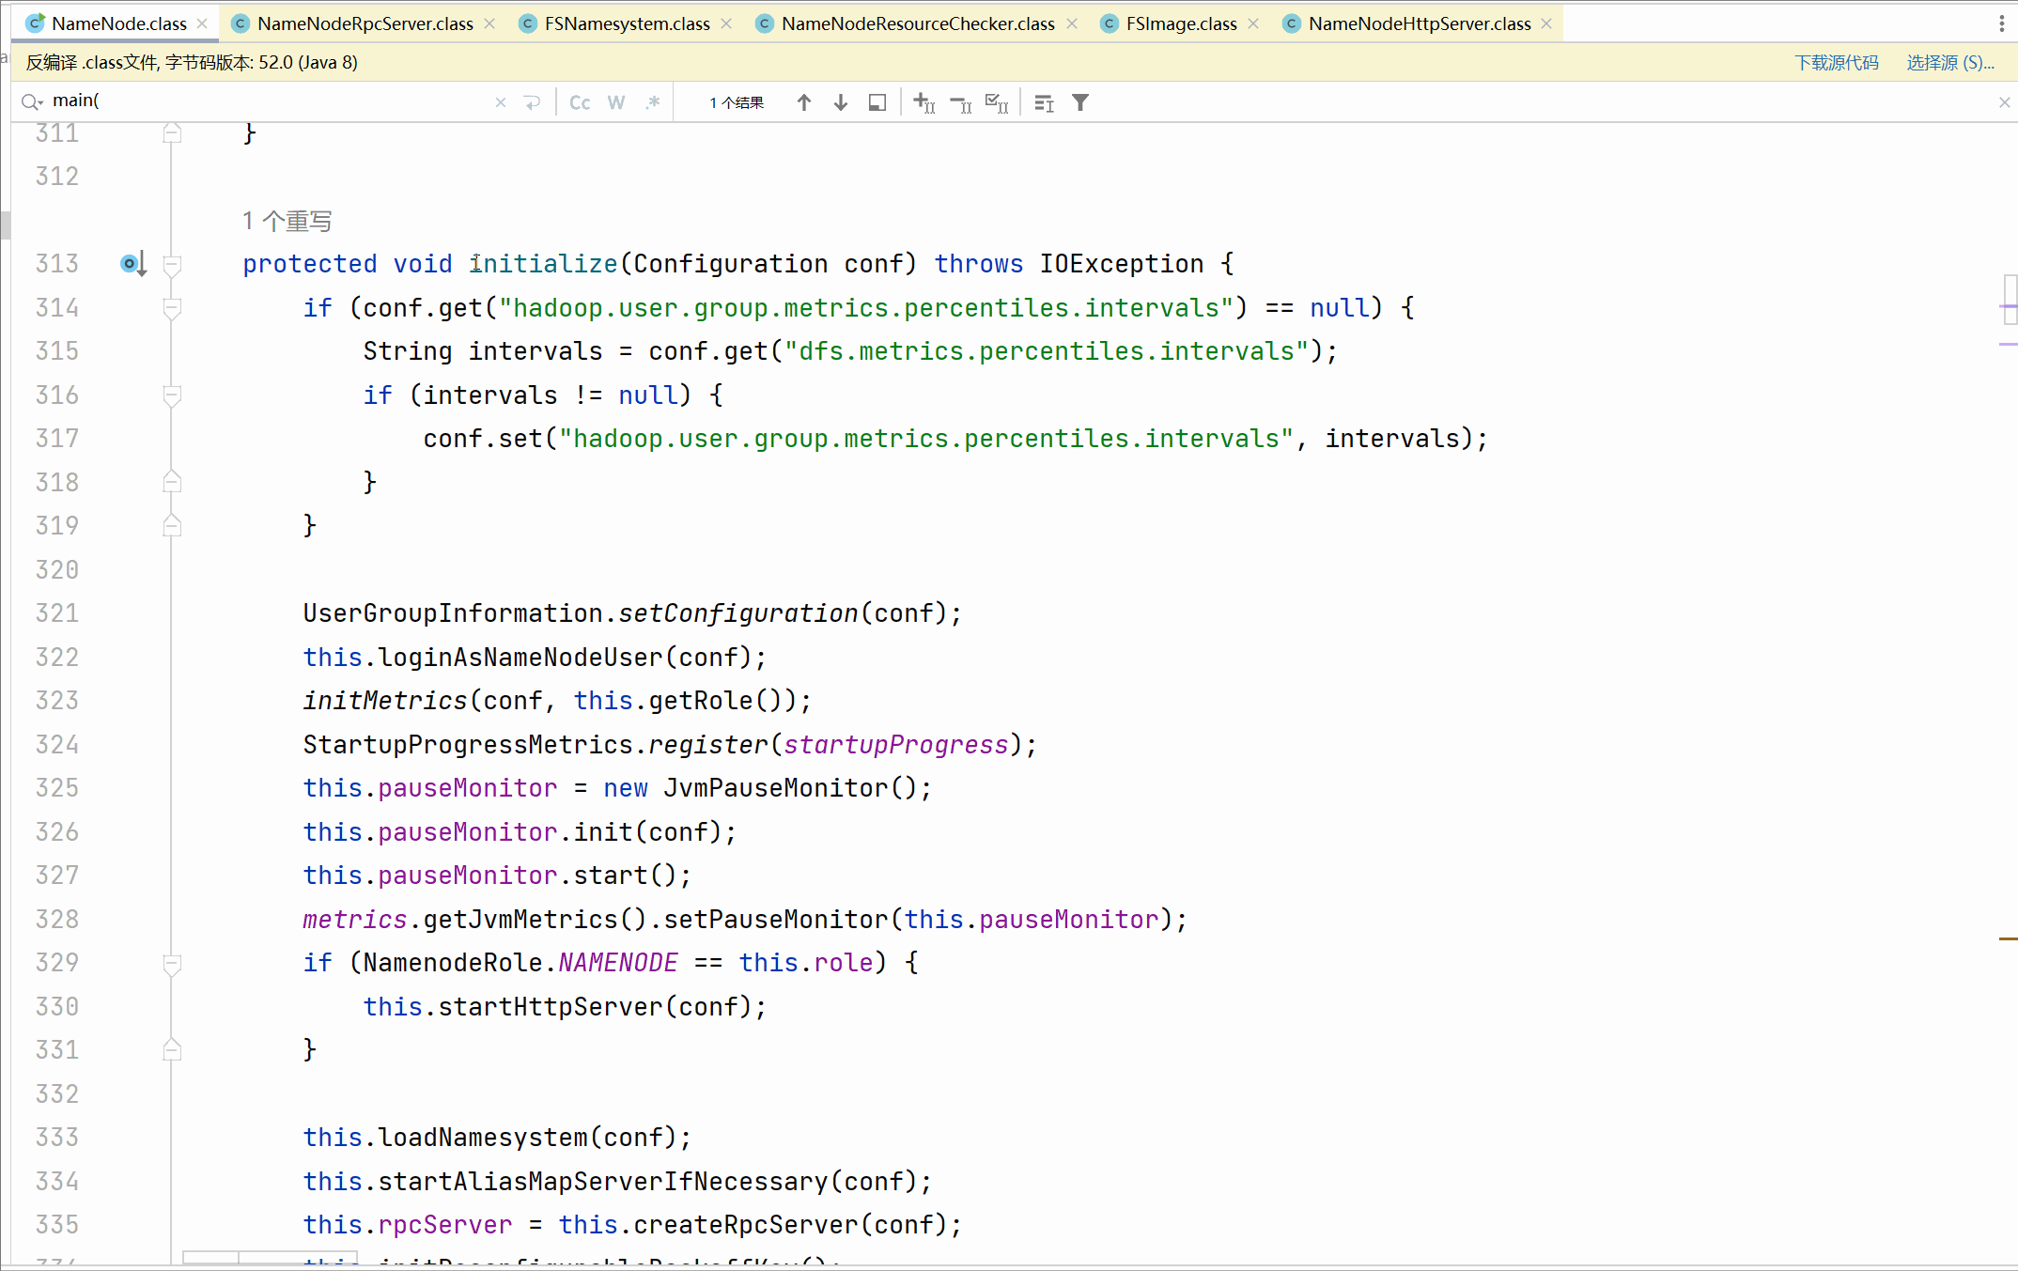Click the 下载源代码 download sources link
Screen dimensions: 2018x1271
click(1836, 62)
